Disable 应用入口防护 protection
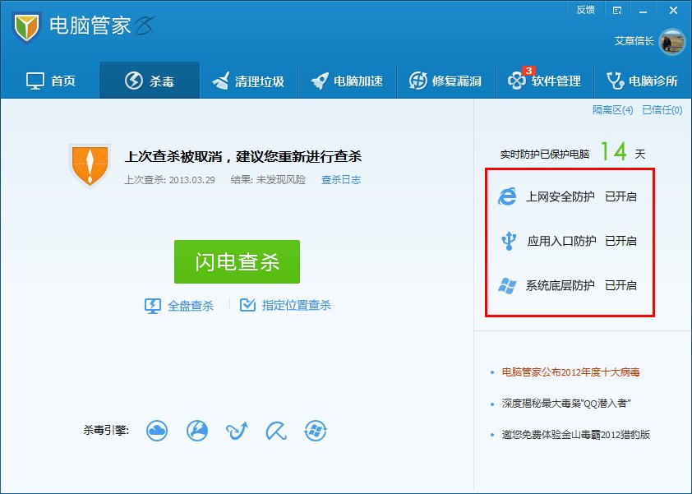 coord(622,241)
